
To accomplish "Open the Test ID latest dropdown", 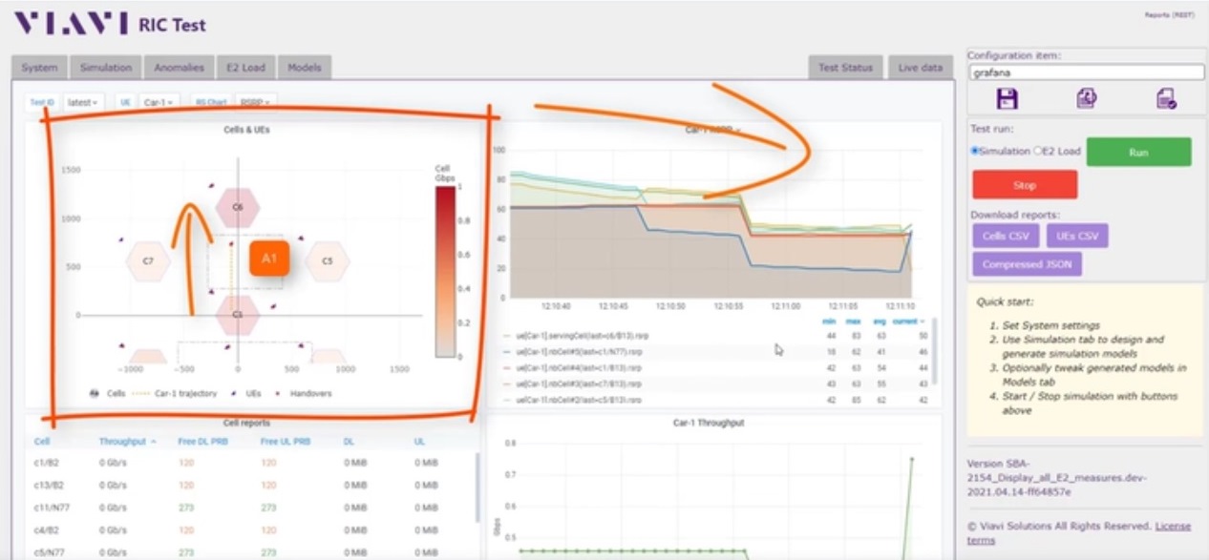I will [84, 101].
